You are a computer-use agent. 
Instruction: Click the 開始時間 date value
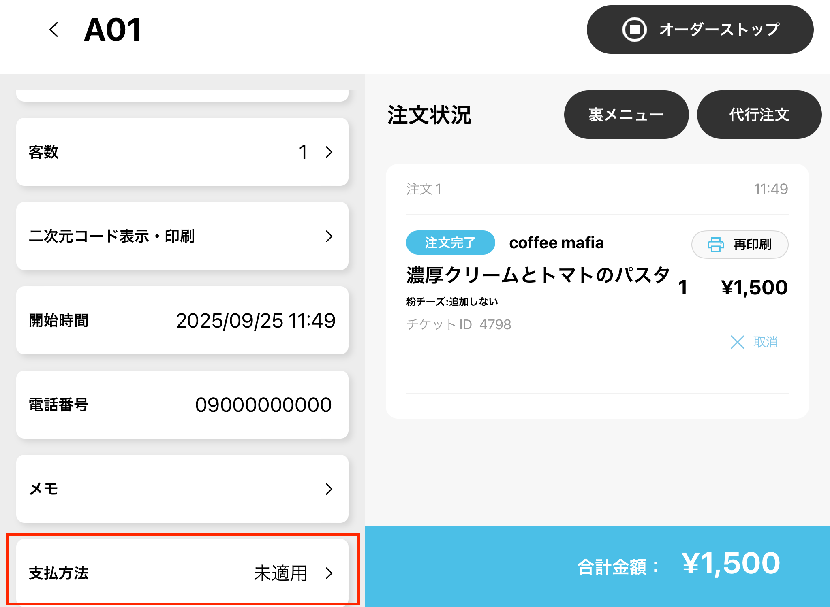(255, 320)
